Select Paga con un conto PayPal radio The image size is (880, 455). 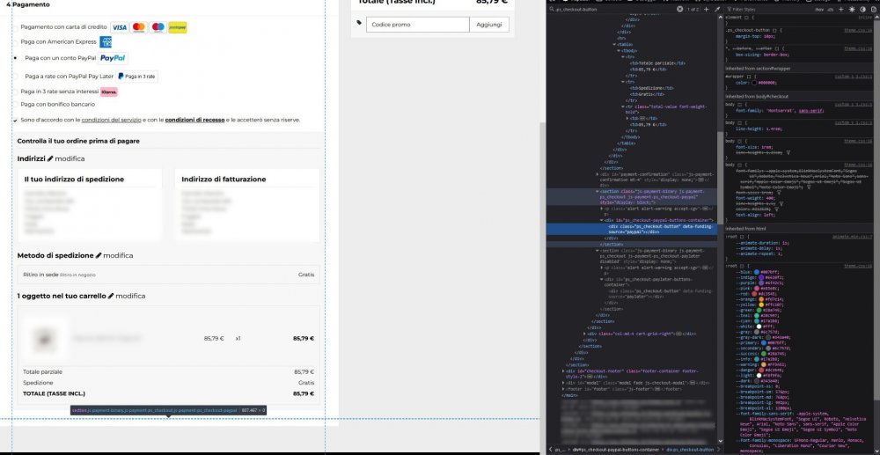pos(15,58)
